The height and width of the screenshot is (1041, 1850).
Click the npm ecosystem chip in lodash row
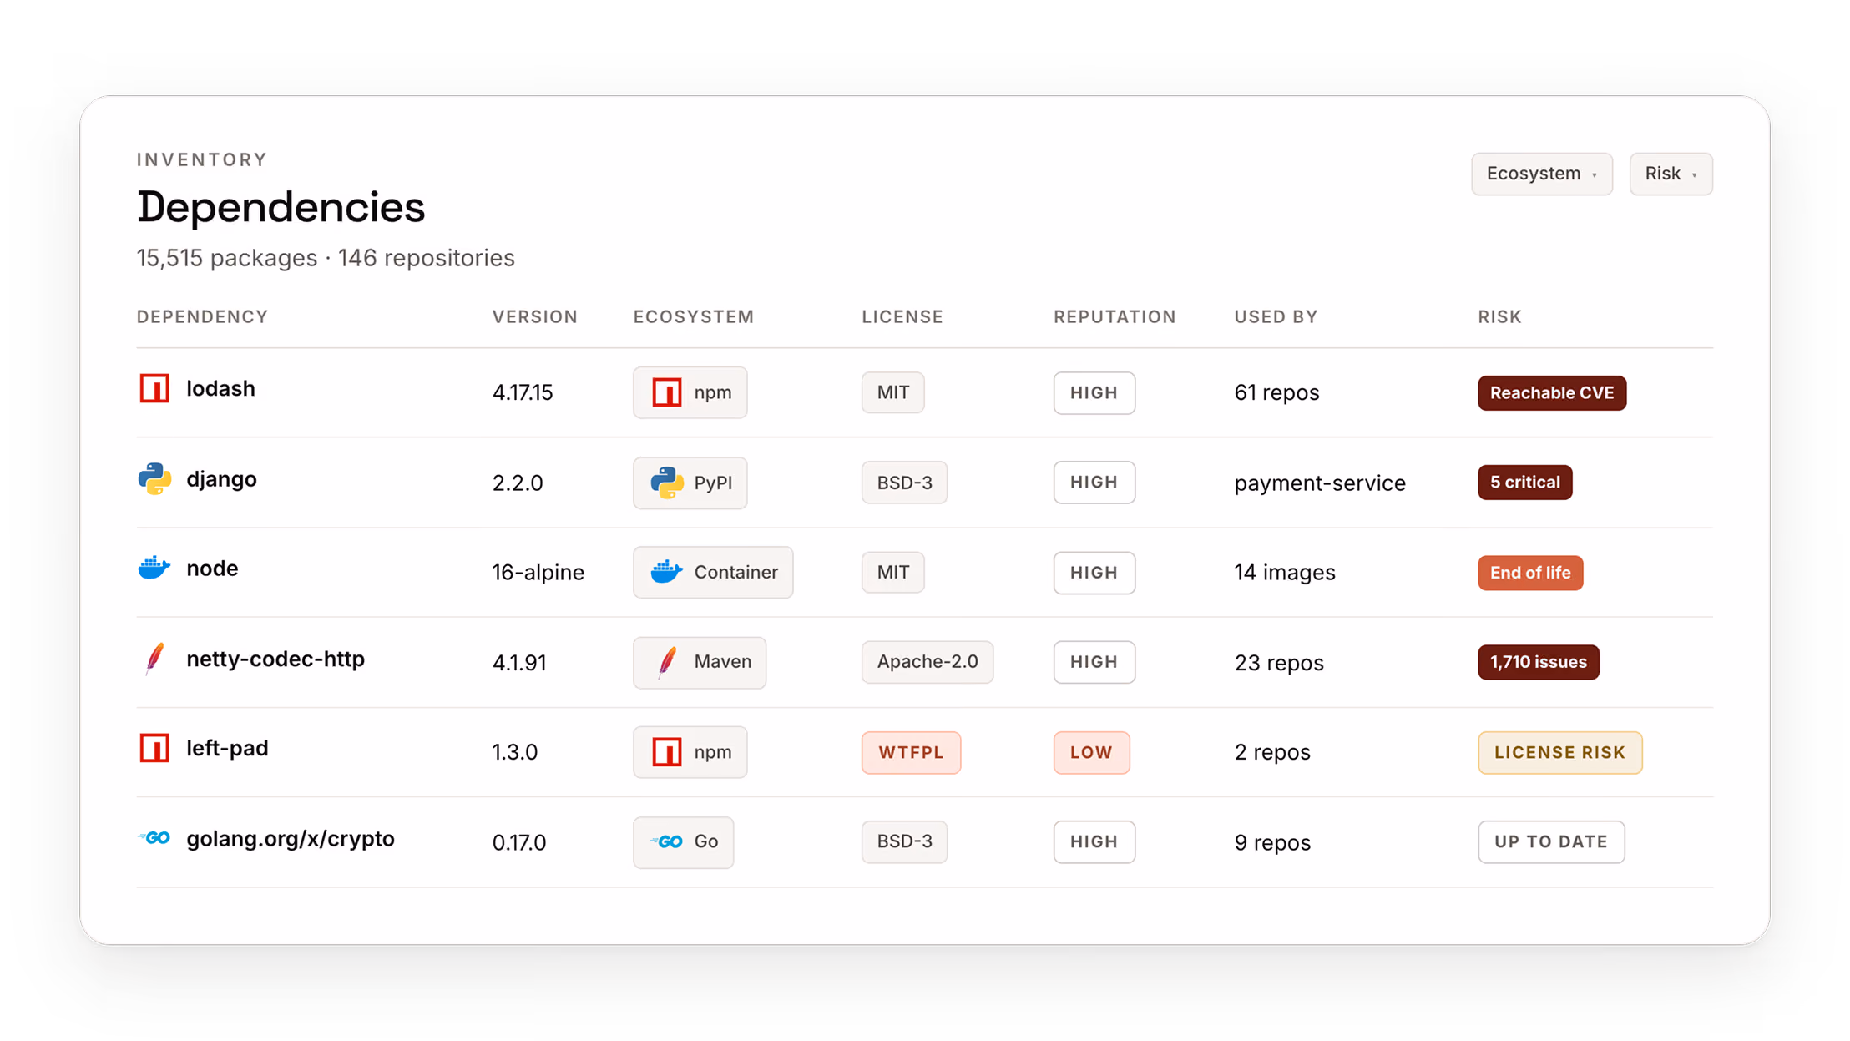coord(690,392)
